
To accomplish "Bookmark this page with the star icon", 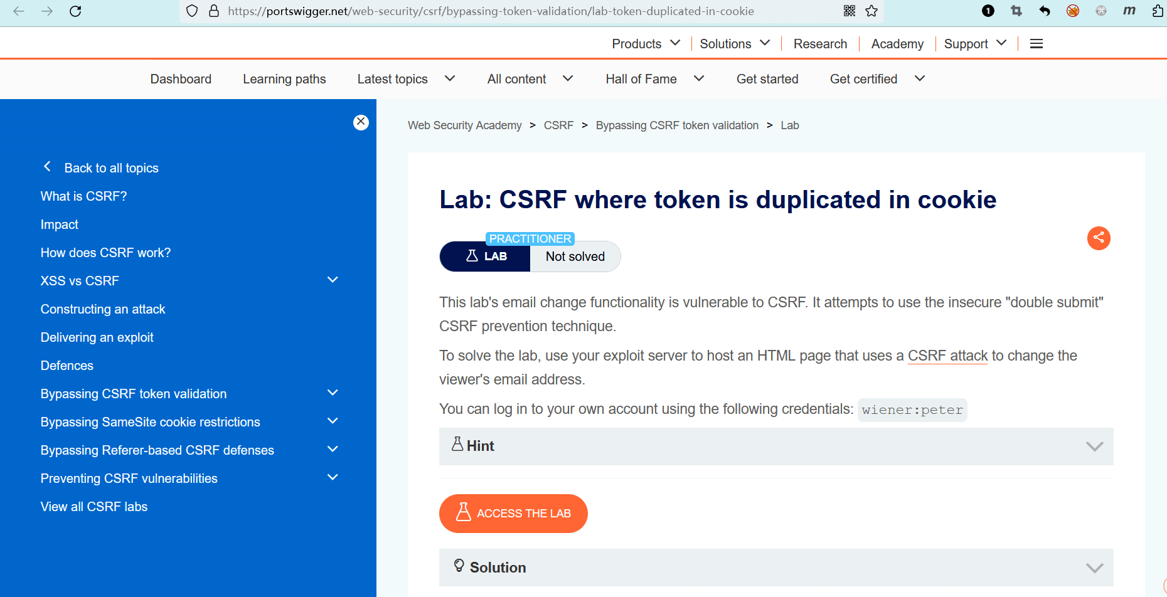I will (x=871, y=11).
